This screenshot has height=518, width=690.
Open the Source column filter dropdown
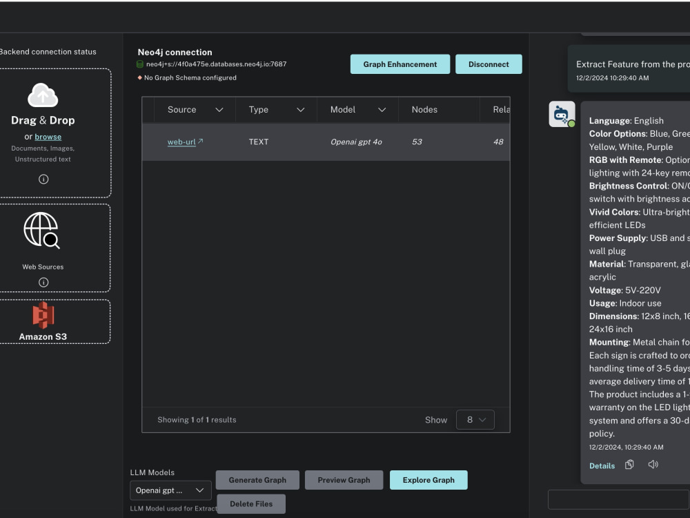219,110
